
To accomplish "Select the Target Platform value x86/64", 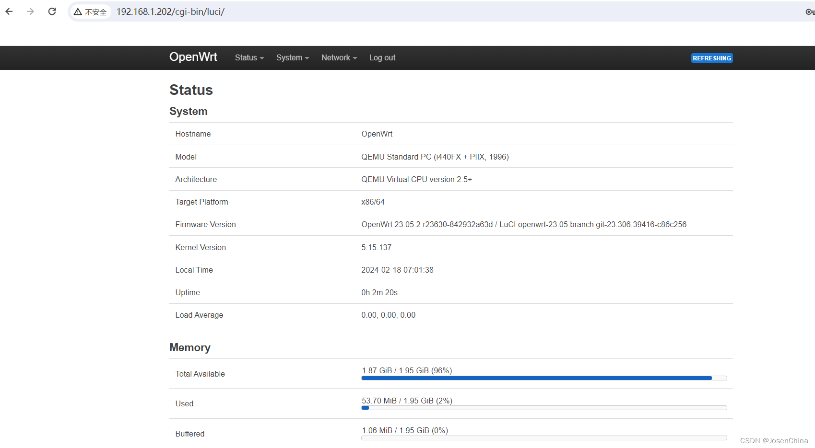I will [x=373, y=202].
